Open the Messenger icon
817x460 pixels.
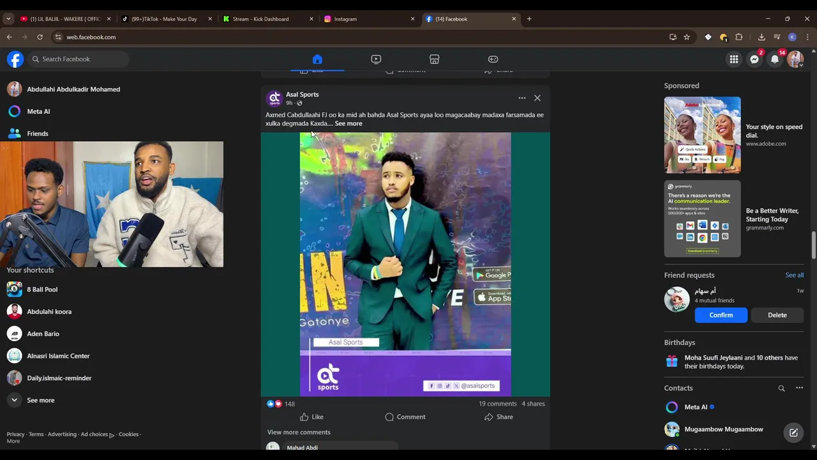(x=754, y=59)
